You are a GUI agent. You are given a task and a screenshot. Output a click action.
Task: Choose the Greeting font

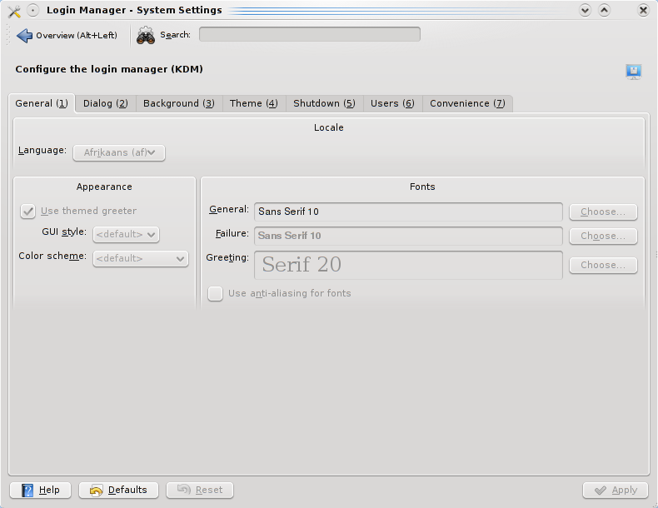click(603, 265)
